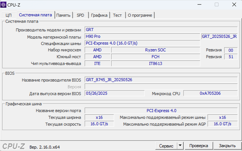Click the Проверка button

199,146
